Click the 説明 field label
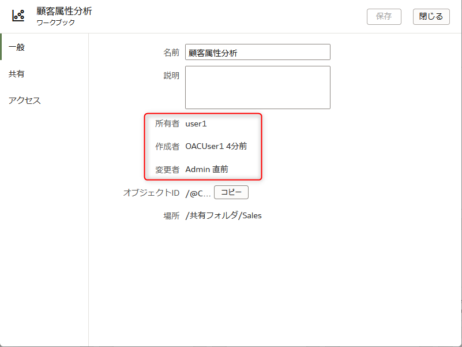The width and height of the screenshot is (462, 347). click(171, 76)
